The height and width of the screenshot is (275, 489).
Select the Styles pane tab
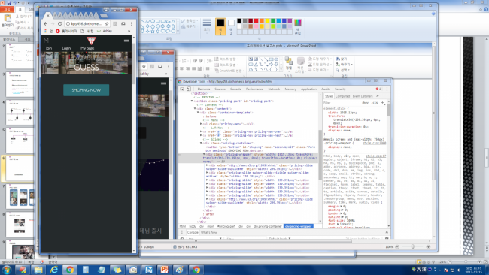click(329, 96)
